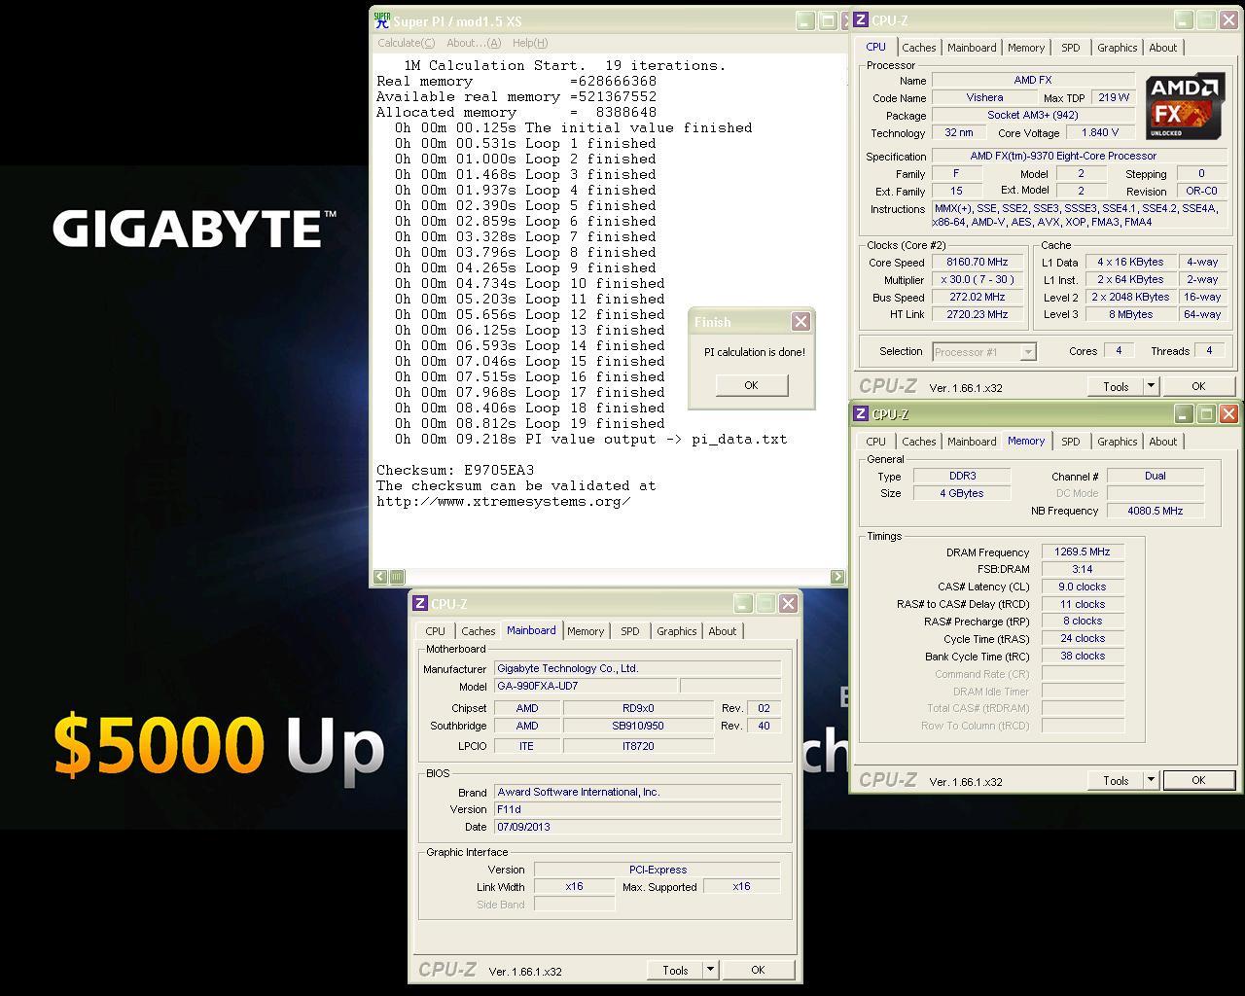1245x996 pixels.
Task: Close the CPU-Z Memory window
Action: pos(1228,414)
